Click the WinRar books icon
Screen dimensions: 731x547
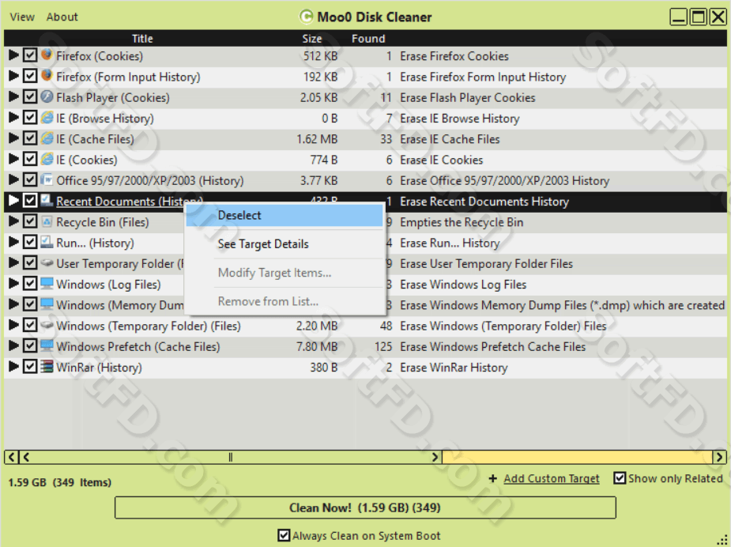pyautogui.click(x=47, y=367)
